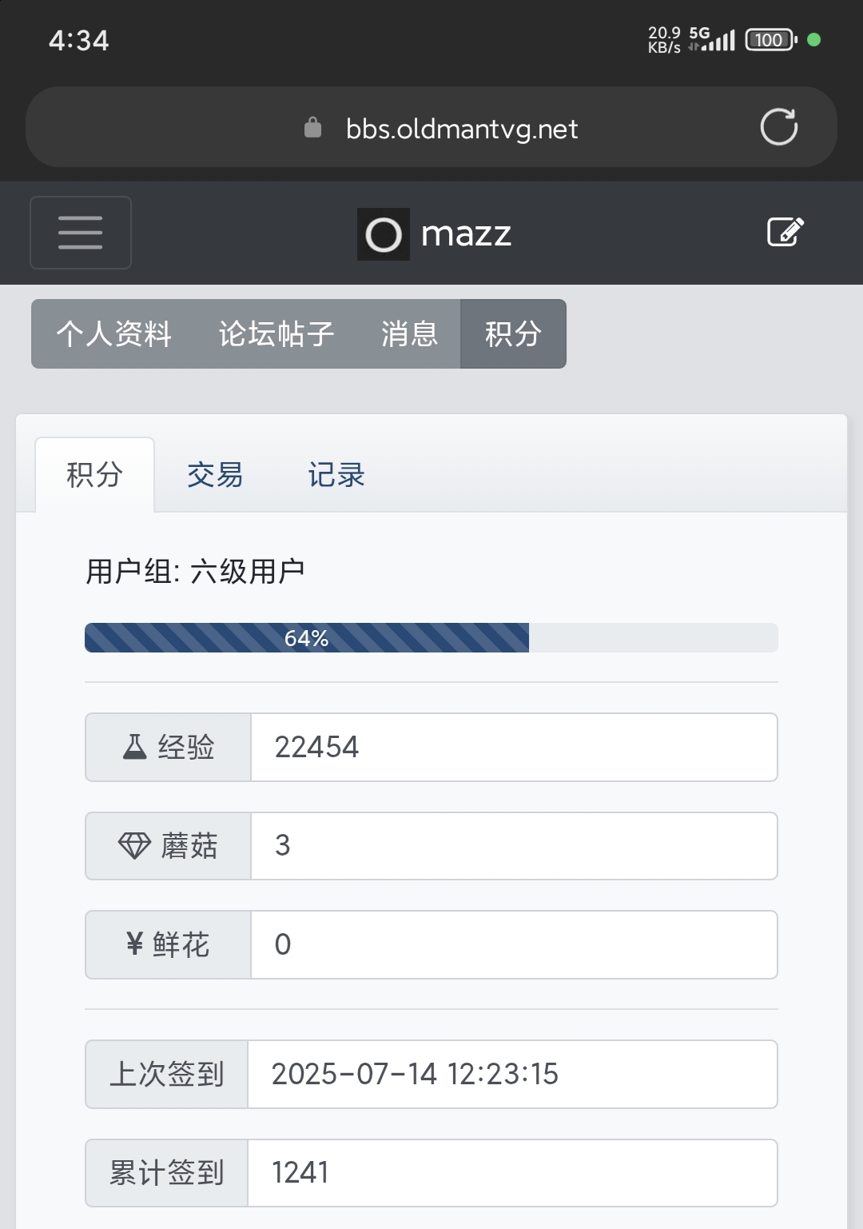Tap the diamond icon beside 蘑菇
Image resolution: width=863 pixels, height=1229 pixels.
[x=134, y=846]
